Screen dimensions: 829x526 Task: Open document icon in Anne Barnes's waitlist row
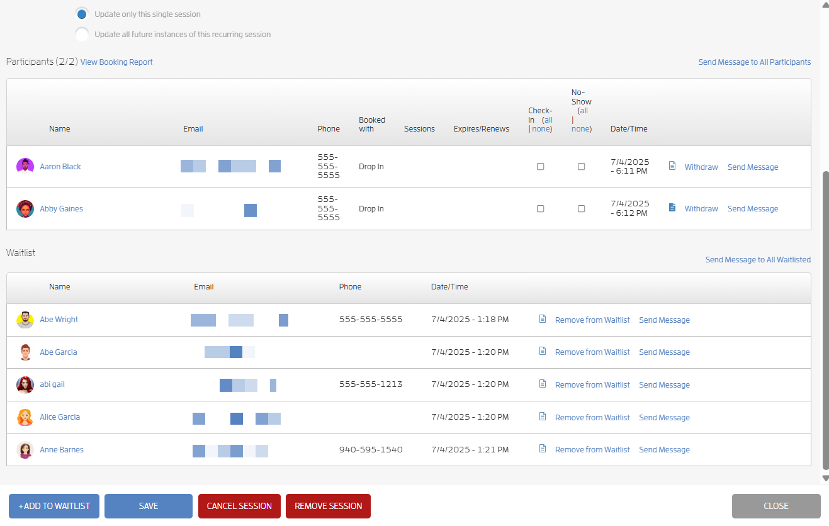[x=543, y=449]
